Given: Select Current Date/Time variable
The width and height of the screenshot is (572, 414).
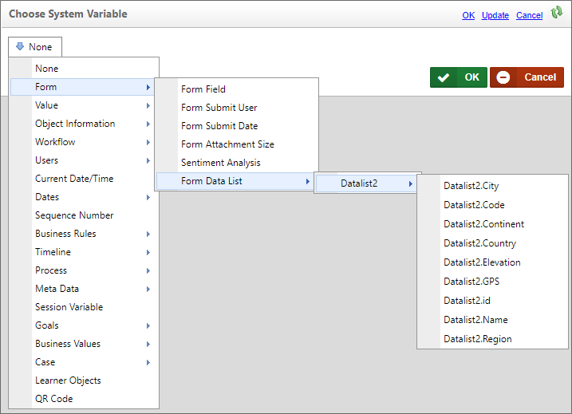Looking at the screenshot, I should [x=74, y=179].
